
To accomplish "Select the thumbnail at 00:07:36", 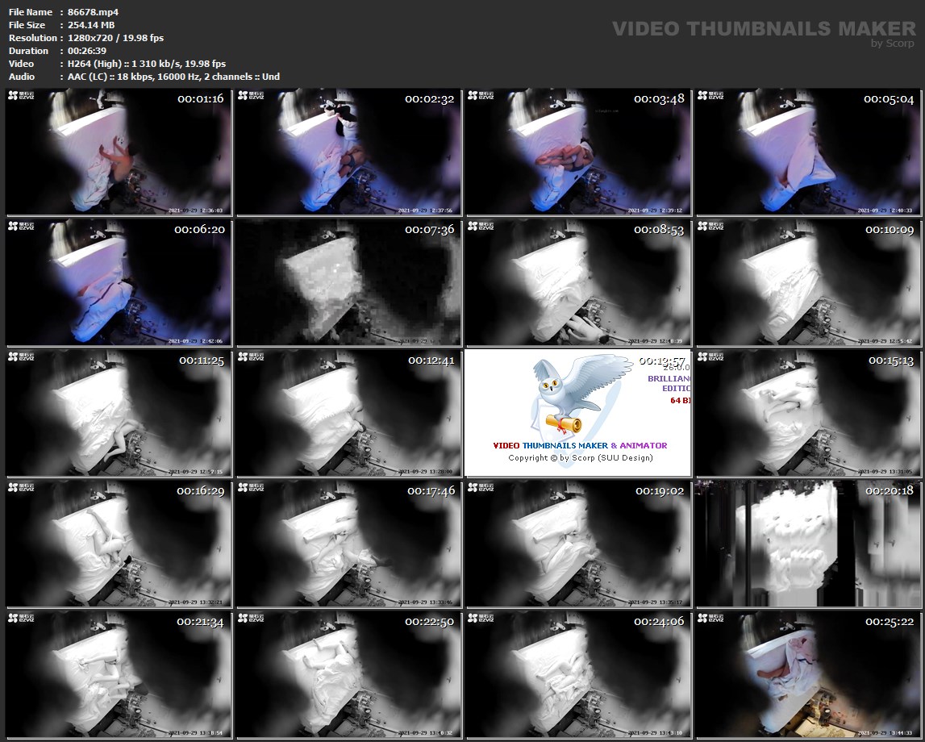I will pyautogui.click(x=348, y=284).
